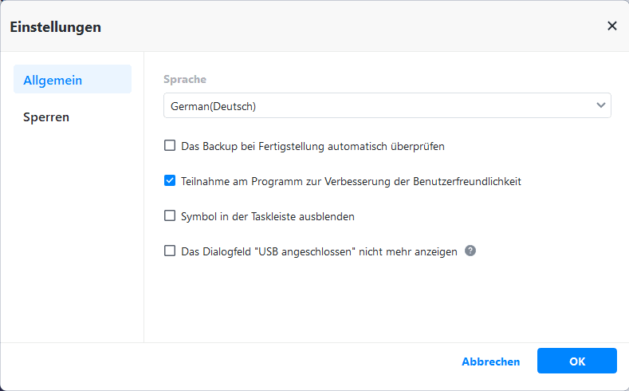Confirm settings with the OK button
The width and height of the screenshot is (629, 391).
tap(576, 361)
